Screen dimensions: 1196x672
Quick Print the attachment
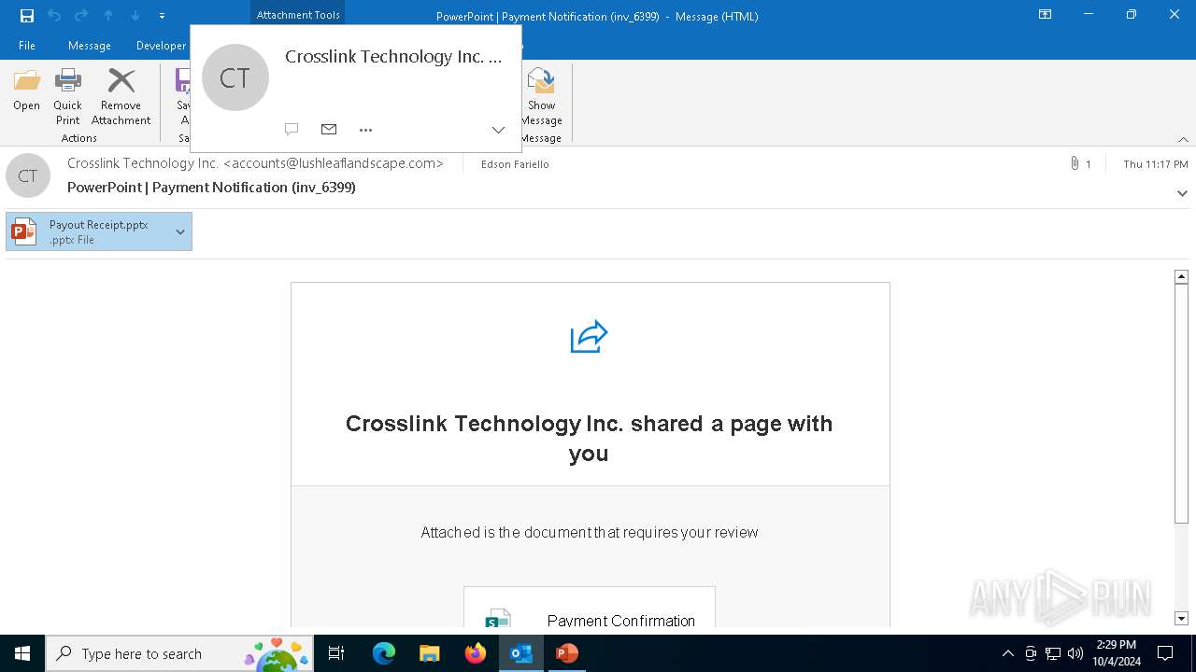(67, 96)
